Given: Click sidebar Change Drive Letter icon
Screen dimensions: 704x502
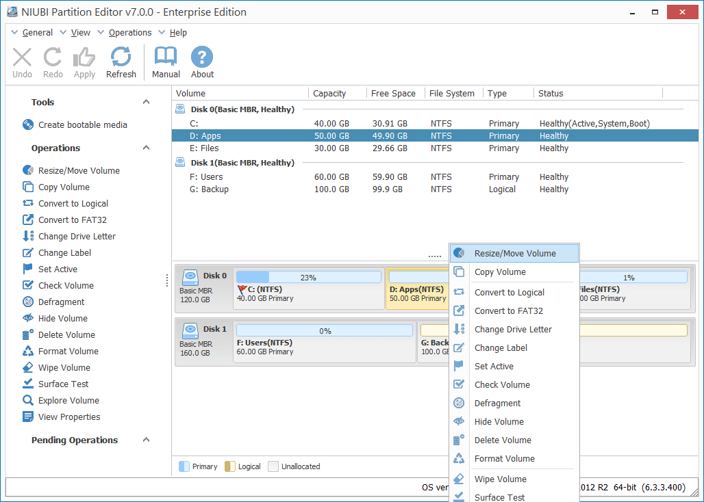Looking at the screenshot, I should [28, 236].
